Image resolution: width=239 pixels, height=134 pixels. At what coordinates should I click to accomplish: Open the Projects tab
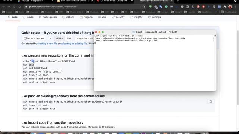click(86, 17)
